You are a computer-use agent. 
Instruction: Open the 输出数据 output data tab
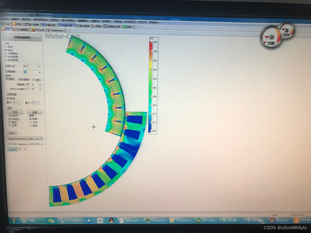tap(83, 26)
